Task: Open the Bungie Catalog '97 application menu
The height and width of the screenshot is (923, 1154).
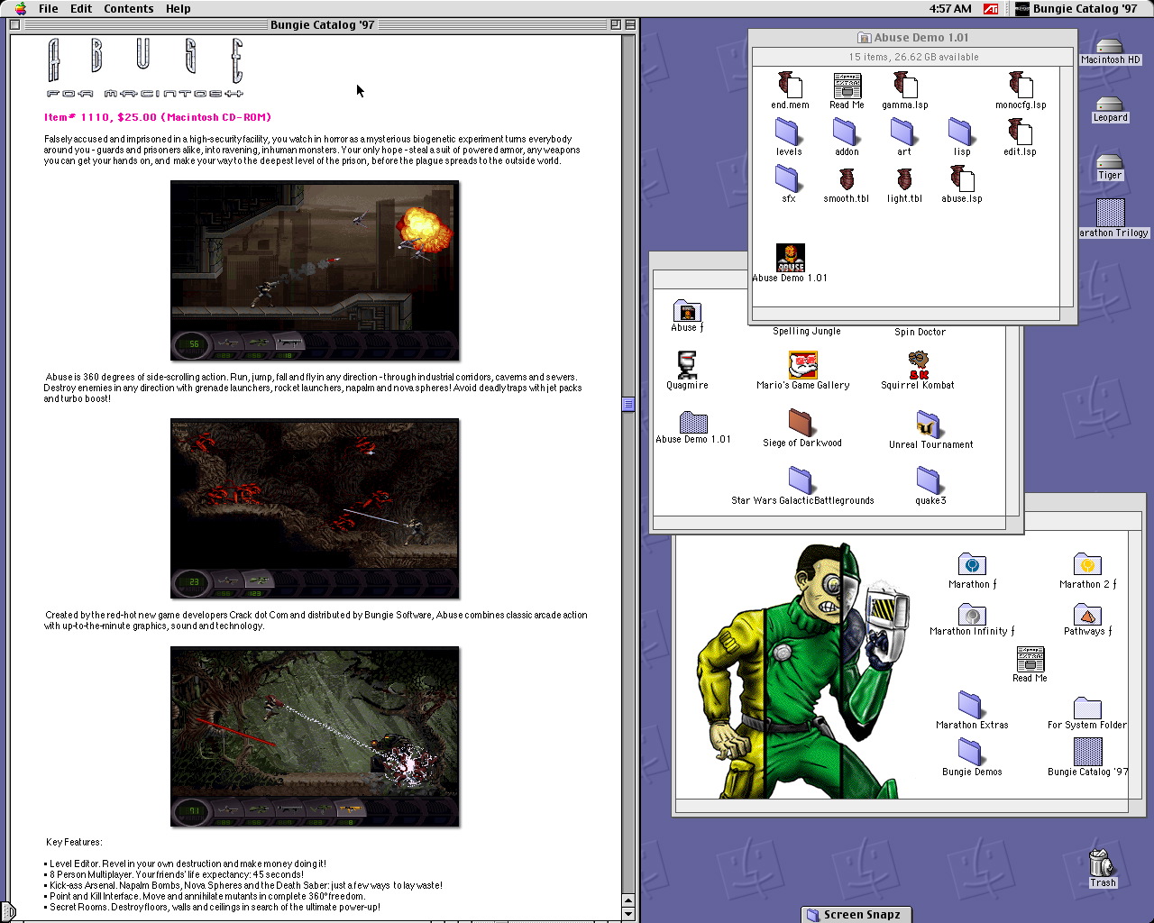Action: coord(1076,8)
